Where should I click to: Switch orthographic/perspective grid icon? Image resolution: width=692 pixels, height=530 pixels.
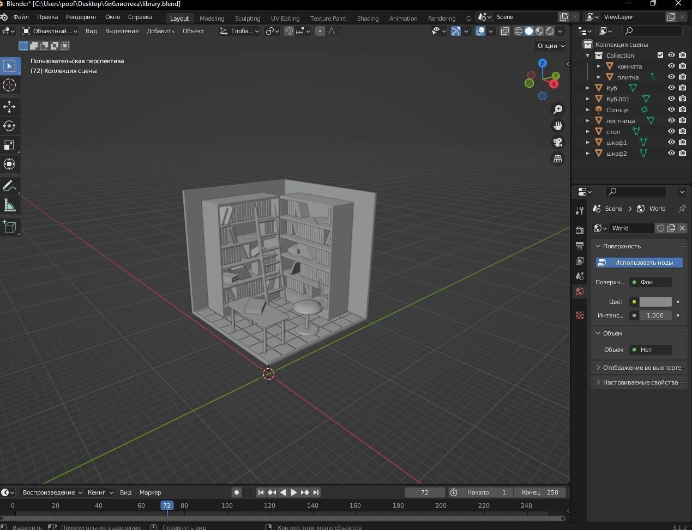(x=558, y=159)
